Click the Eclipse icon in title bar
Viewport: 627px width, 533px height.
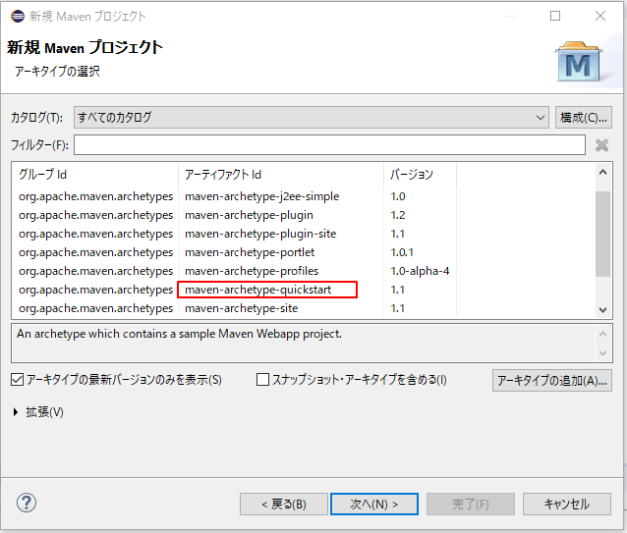[x=15, y=16]
